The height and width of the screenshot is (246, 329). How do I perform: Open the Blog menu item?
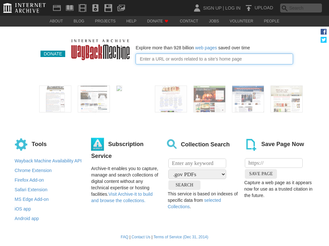(x=79, y=21)
